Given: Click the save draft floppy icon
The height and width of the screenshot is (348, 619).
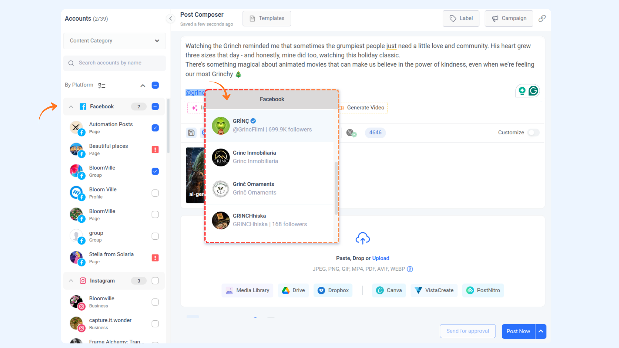Looking at the screenshot, I should pyautogui.click(x=191, y=132).
